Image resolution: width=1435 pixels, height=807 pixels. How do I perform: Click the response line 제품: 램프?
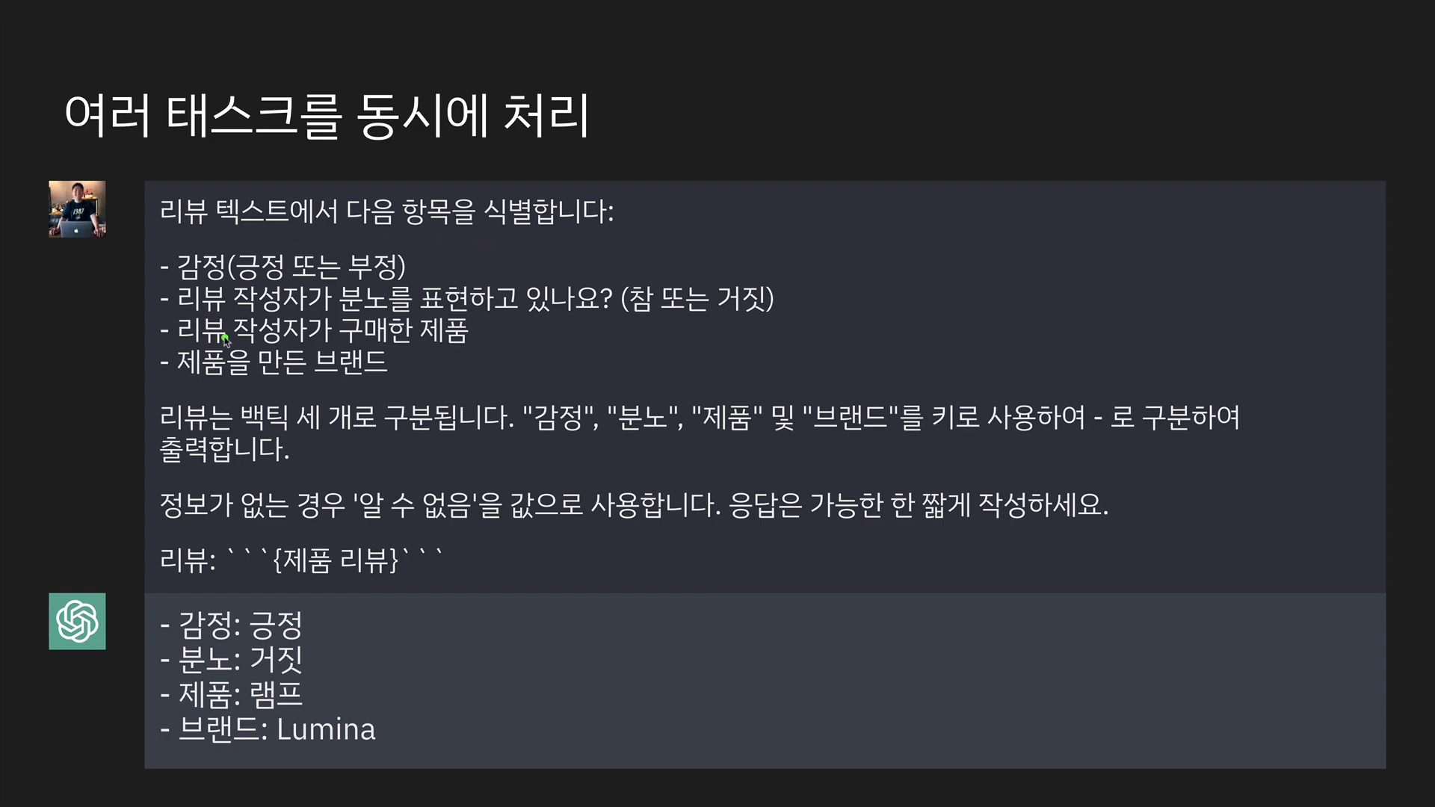coord(231,694)
